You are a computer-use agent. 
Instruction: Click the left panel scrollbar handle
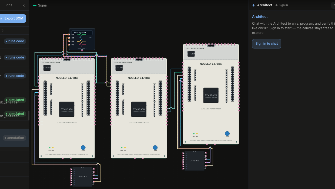(29, 116)
